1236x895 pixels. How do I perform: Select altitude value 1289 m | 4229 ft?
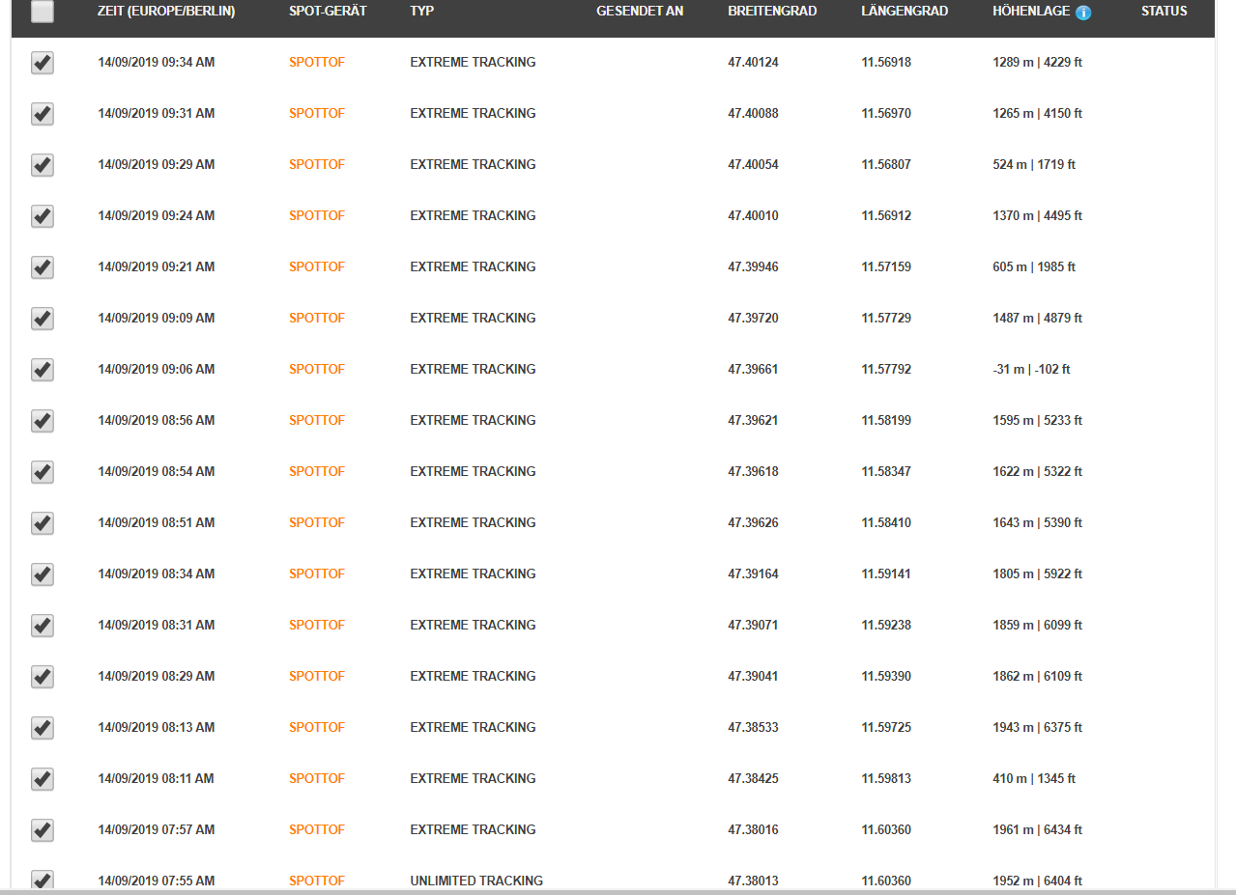1038,63
